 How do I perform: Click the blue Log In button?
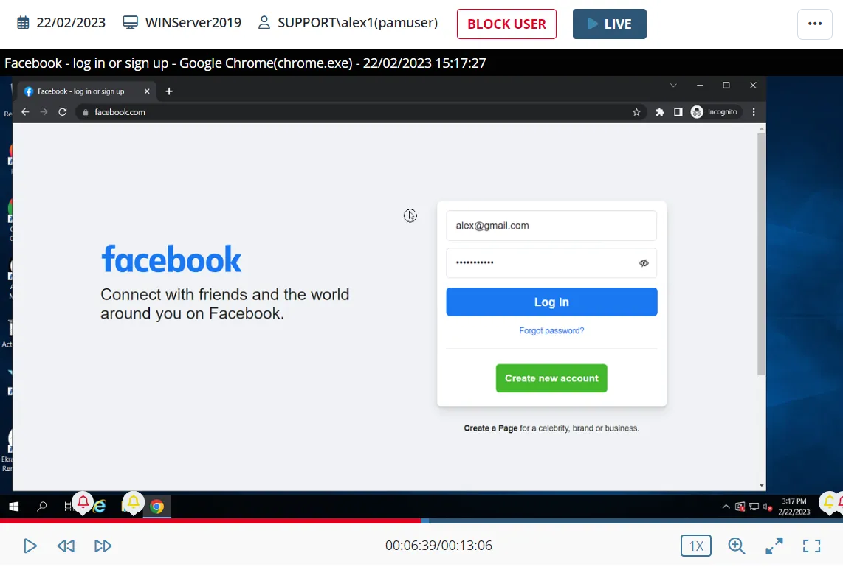[x=551, y=302]
